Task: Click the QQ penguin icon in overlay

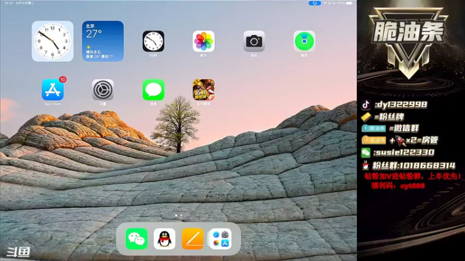Action: pos(366,165)
